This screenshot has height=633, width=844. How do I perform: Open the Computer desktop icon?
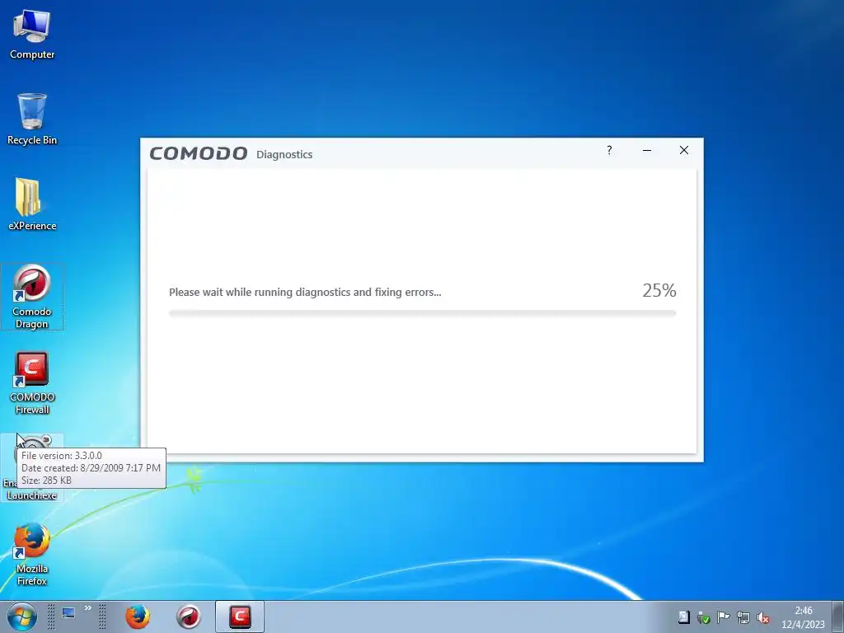tap(32, 34)
